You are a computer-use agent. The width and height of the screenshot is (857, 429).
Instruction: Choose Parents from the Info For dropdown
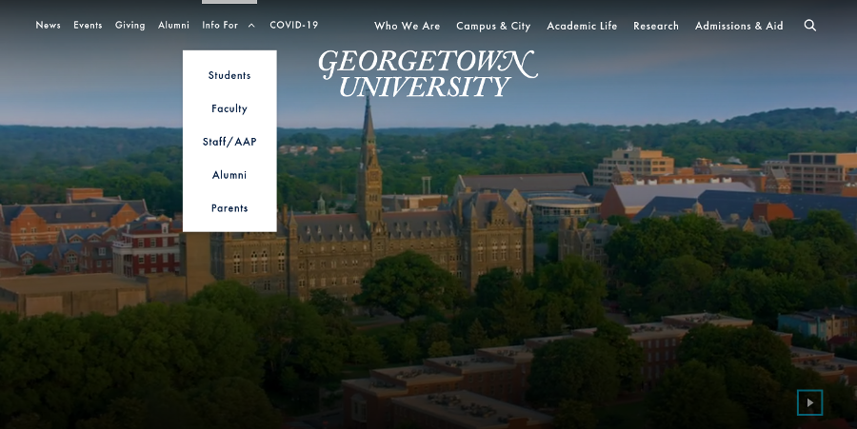pos(229,208)
